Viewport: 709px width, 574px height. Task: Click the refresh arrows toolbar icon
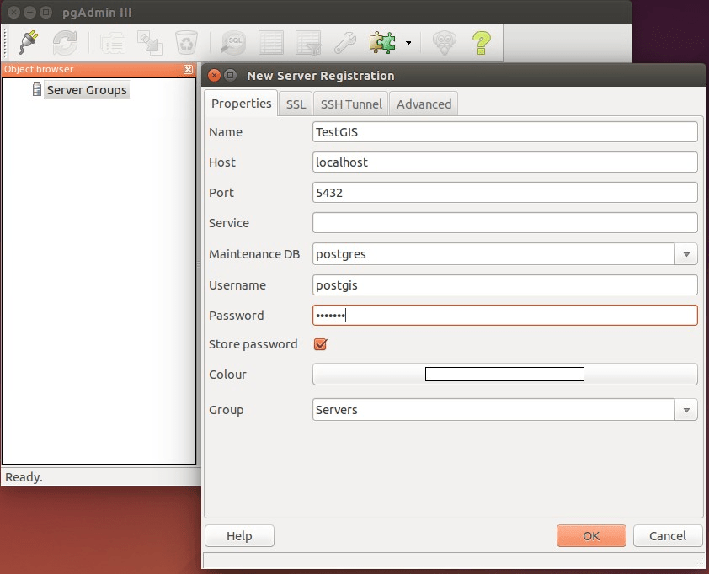[65, 43]
